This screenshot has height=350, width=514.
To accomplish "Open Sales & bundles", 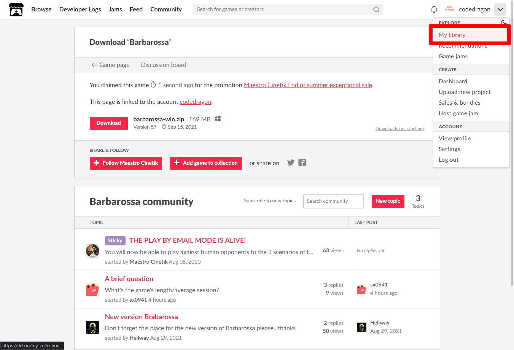I will tap(459, 103).
